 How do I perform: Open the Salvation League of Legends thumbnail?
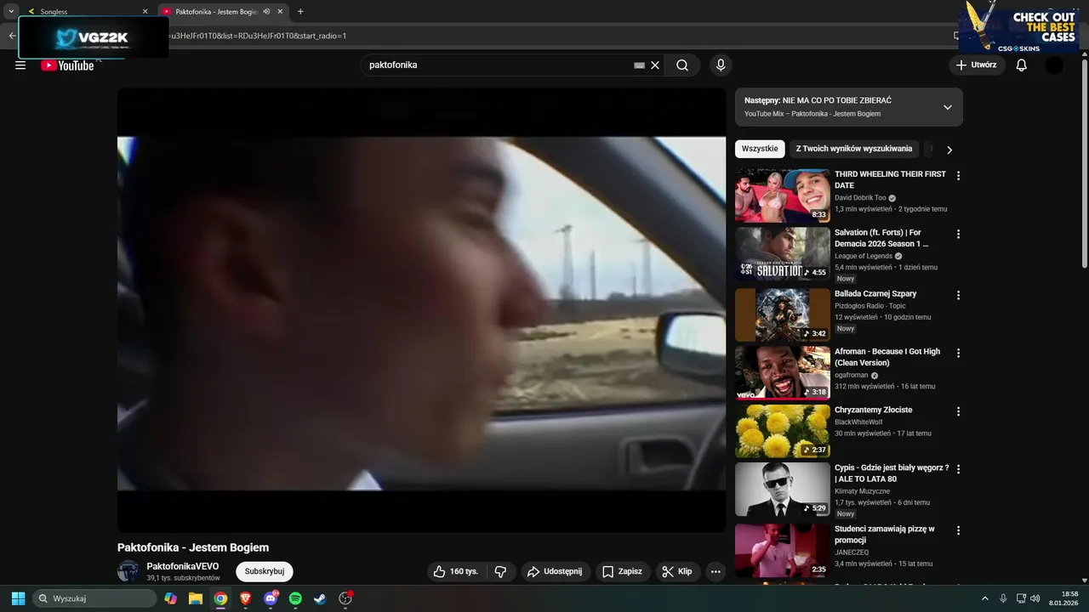point(782,253)
